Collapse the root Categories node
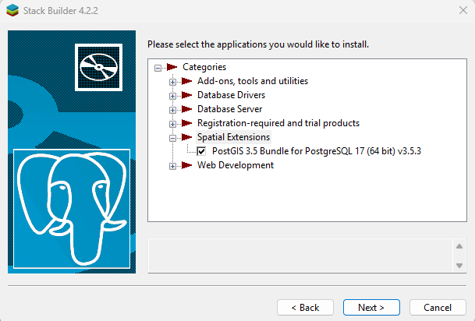 coord(159,67)
